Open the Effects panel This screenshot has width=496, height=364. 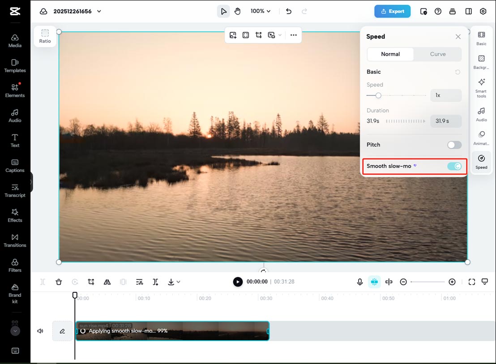coord(15,217)
